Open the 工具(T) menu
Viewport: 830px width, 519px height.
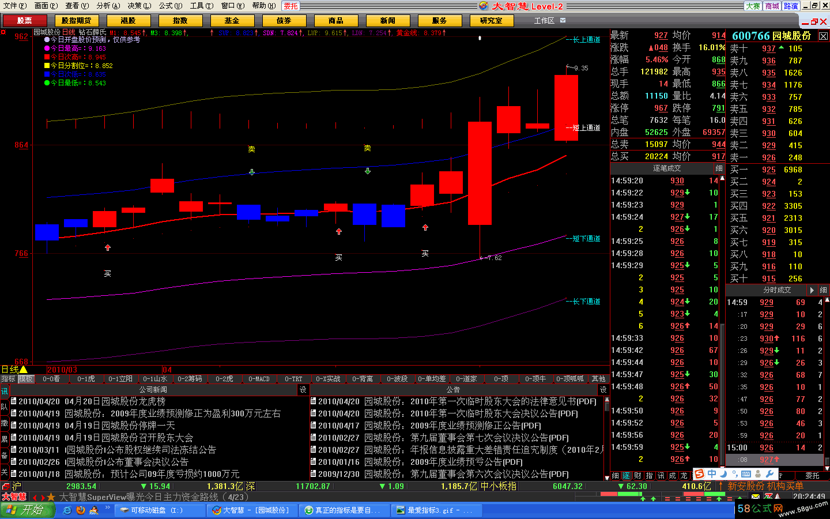[202, 6]
